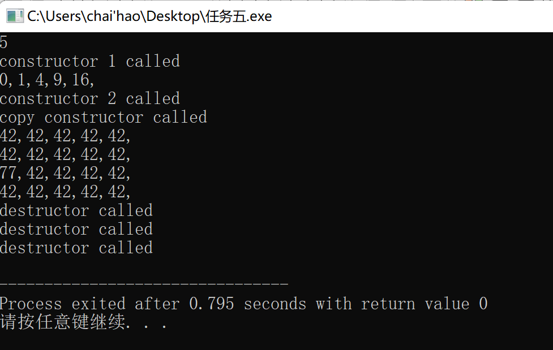Select the "constructor 1 called" output line
The width and height of the screenshot is (553, 350).
tap(90, 61)
